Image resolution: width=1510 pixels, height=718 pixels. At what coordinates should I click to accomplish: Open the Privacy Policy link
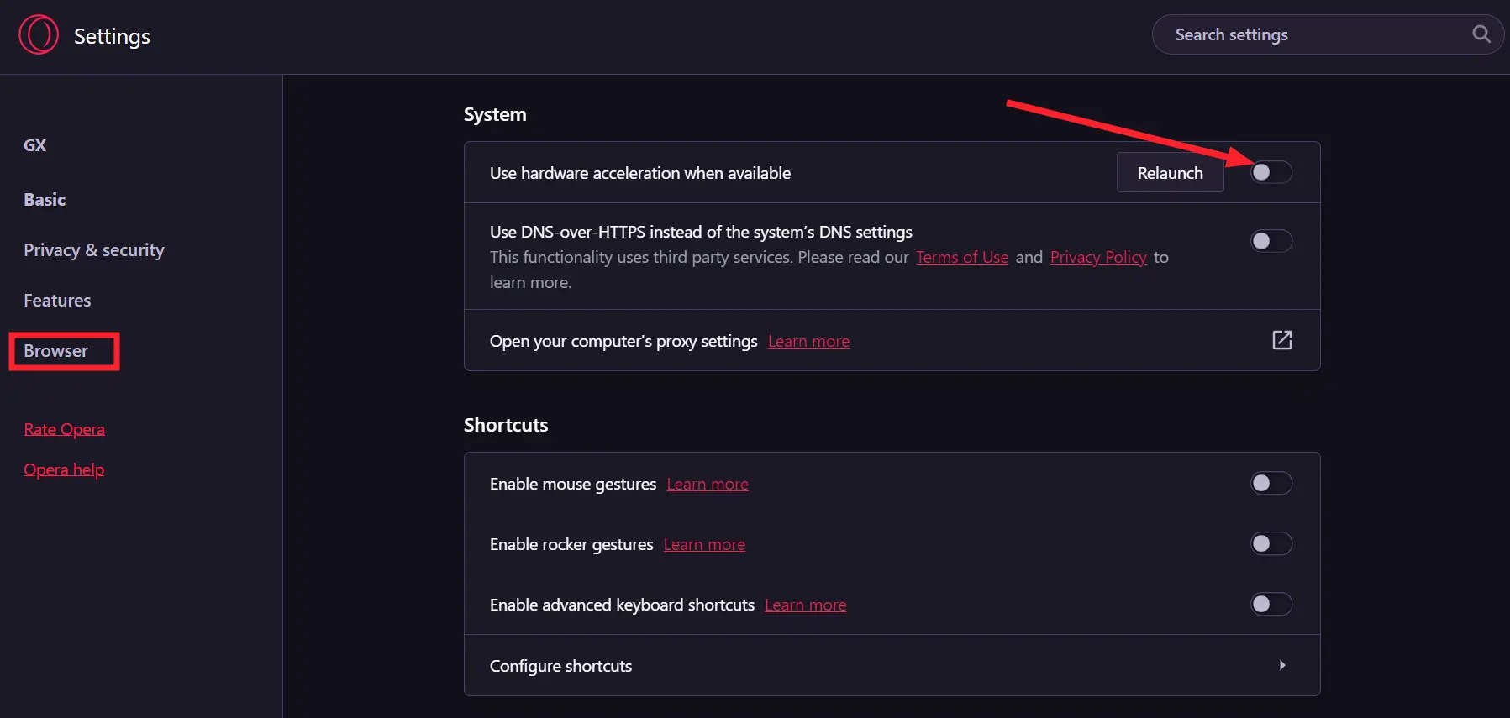pos(1097,257)
